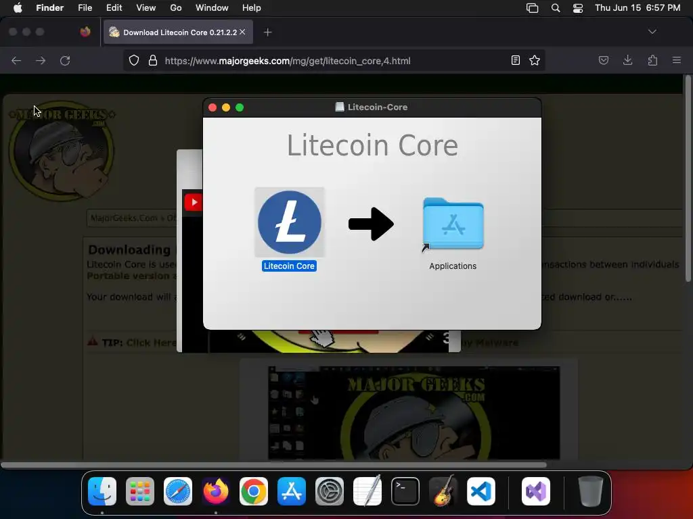This screenshot has height=519, width=693.
Task: Click the page vertical scrollbar
Action: [x=688, y=178]
